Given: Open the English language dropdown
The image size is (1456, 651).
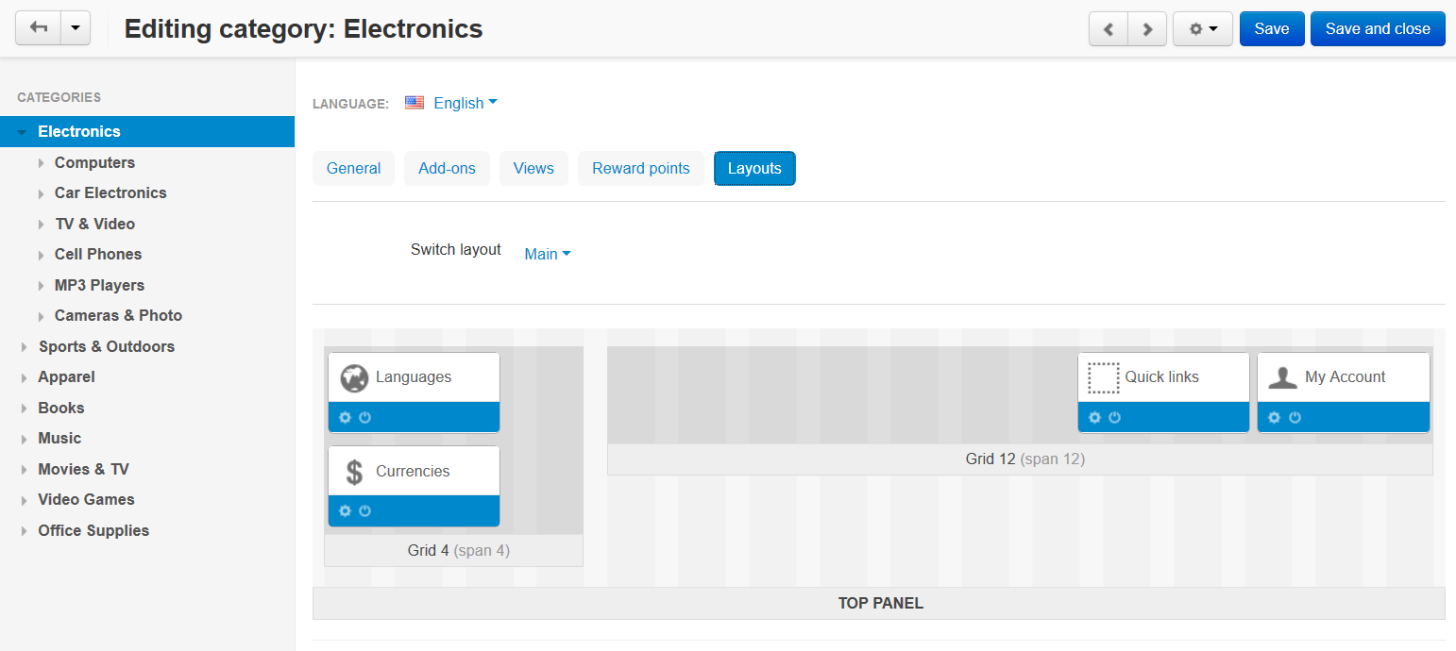Looking at the screenshot, I should click(x=466, y=103).
